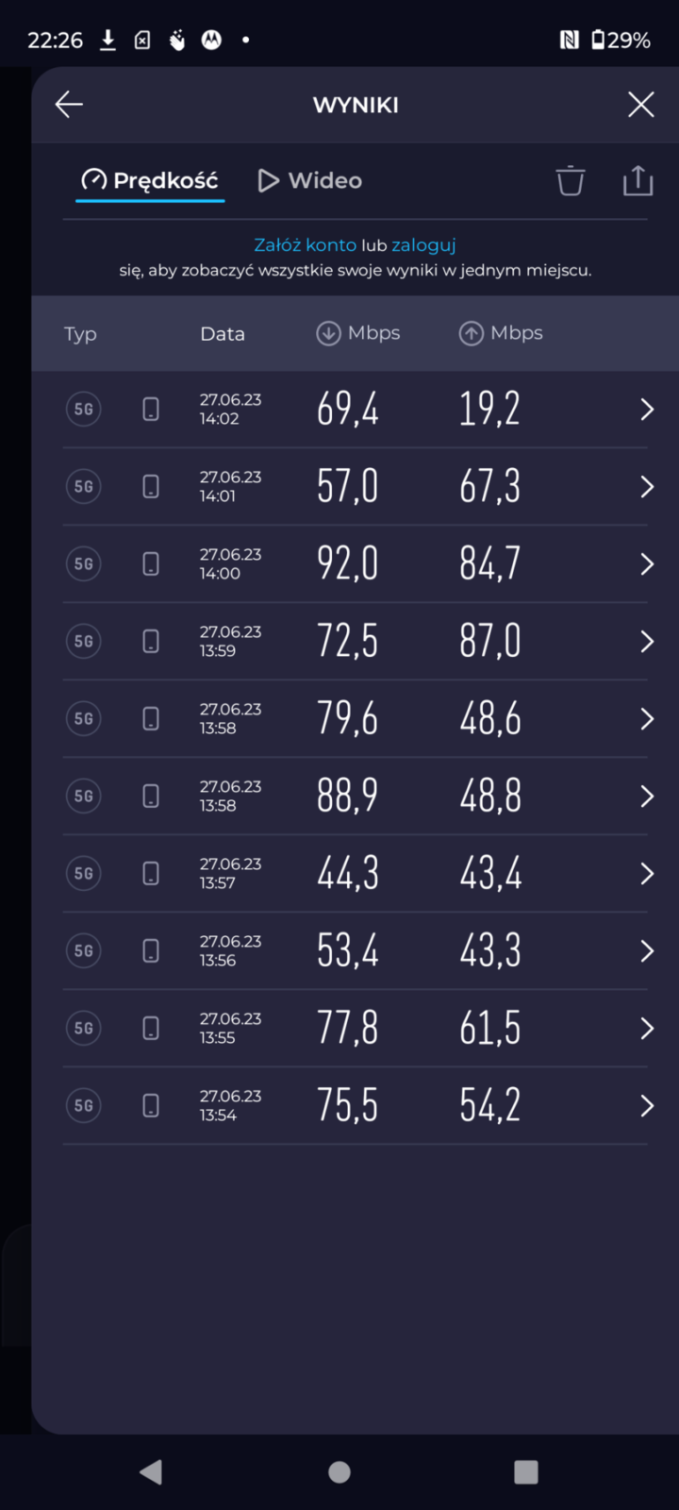Viewport: 679px width, 1510px height.
Task: Tap the share results icon
Action: 638,180
